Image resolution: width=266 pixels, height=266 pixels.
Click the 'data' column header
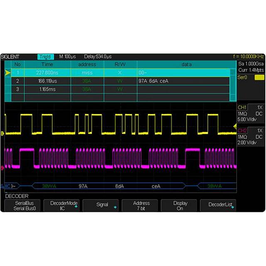[x=187, y=64]
